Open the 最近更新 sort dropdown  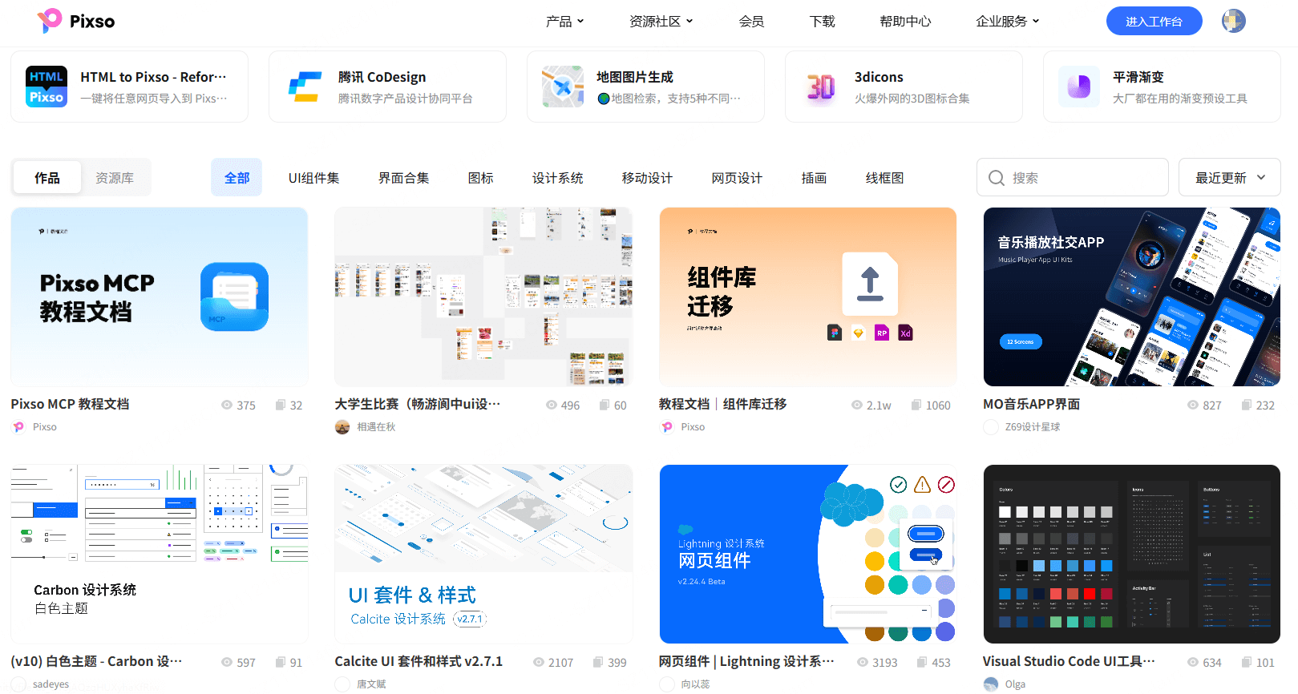1230,178
